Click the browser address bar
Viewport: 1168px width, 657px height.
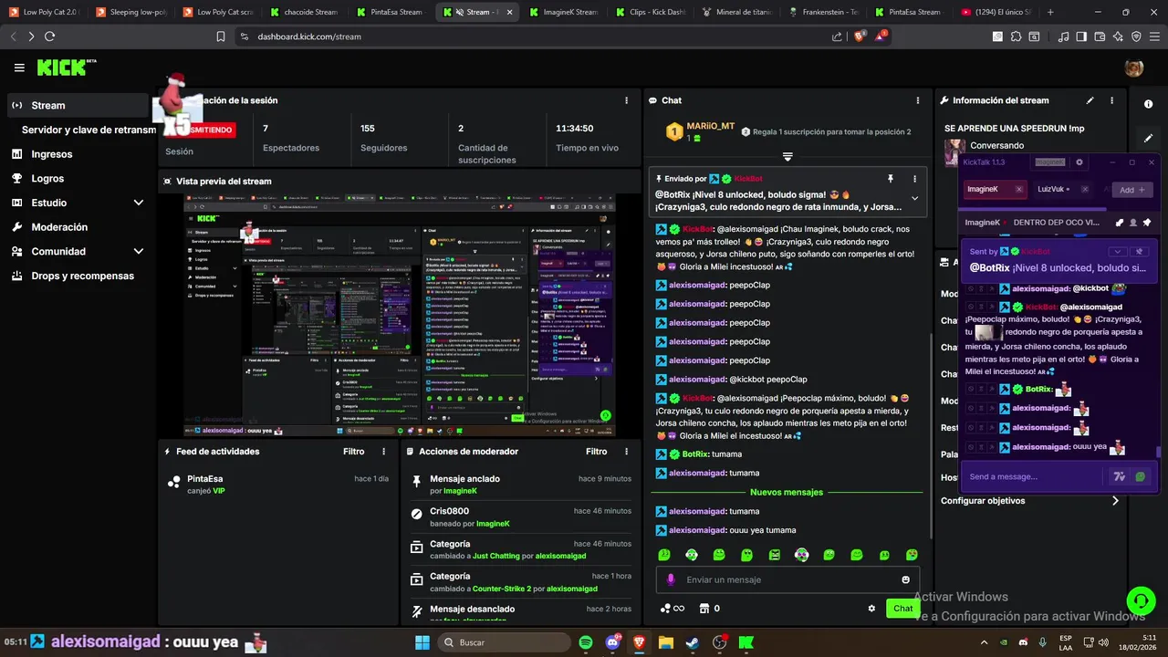point(538,36)
